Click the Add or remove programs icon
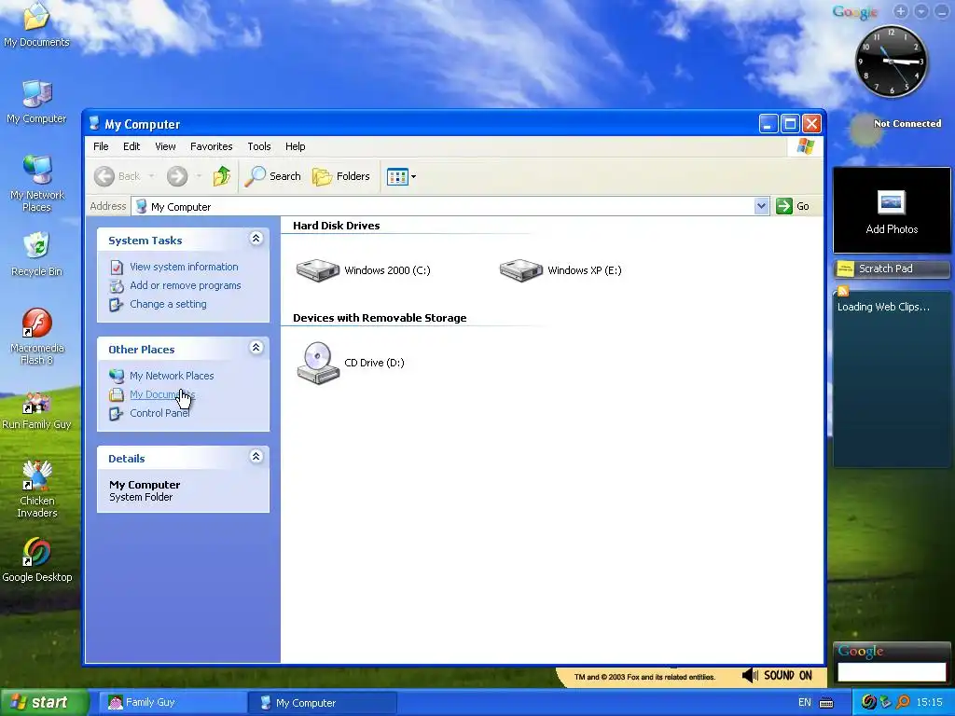 click(x=117, y=286)
